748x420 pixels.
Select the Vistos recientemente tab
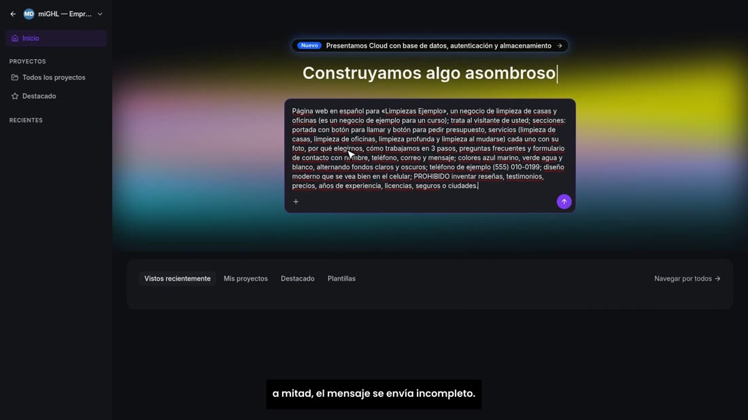click(x=177, y=279)
